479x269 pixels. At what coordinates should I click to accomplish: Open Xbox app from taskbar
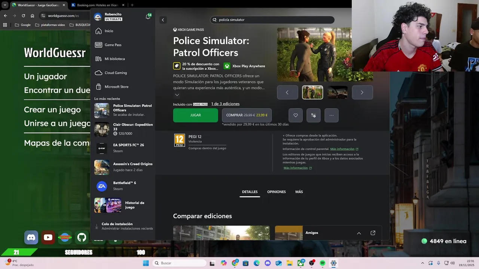300,263
